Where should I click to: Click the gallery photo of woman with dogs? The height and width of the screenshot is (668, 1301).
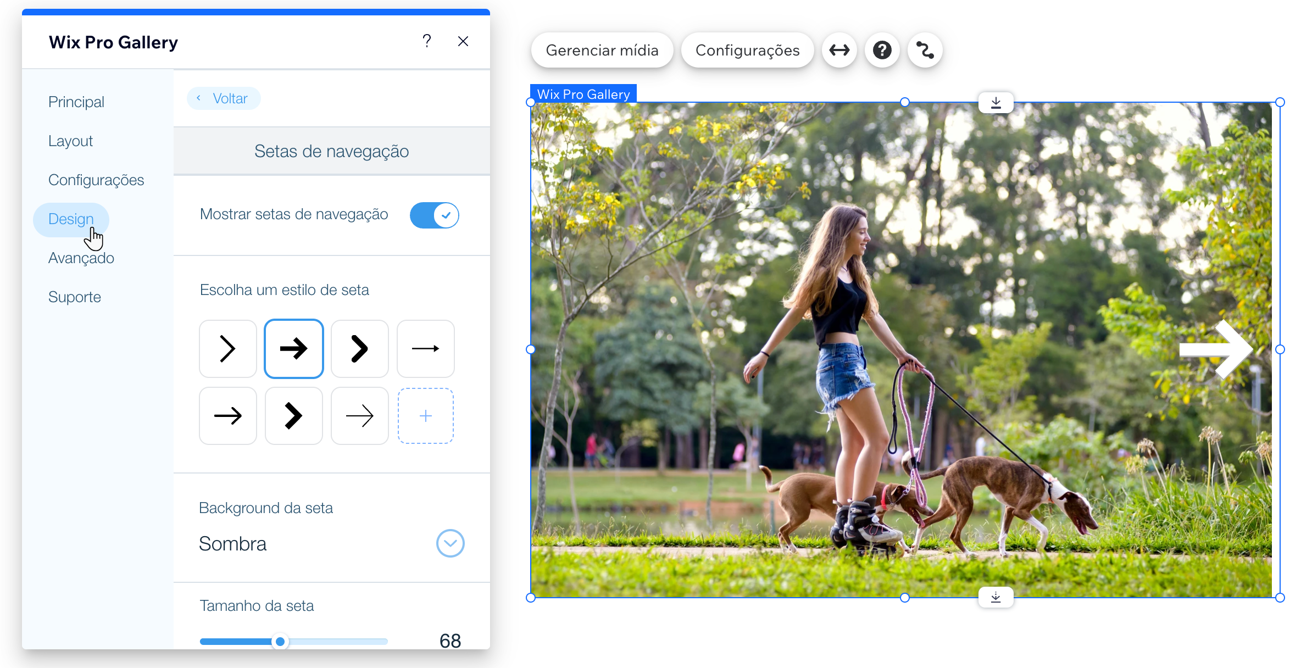click(x=901, y=350)
